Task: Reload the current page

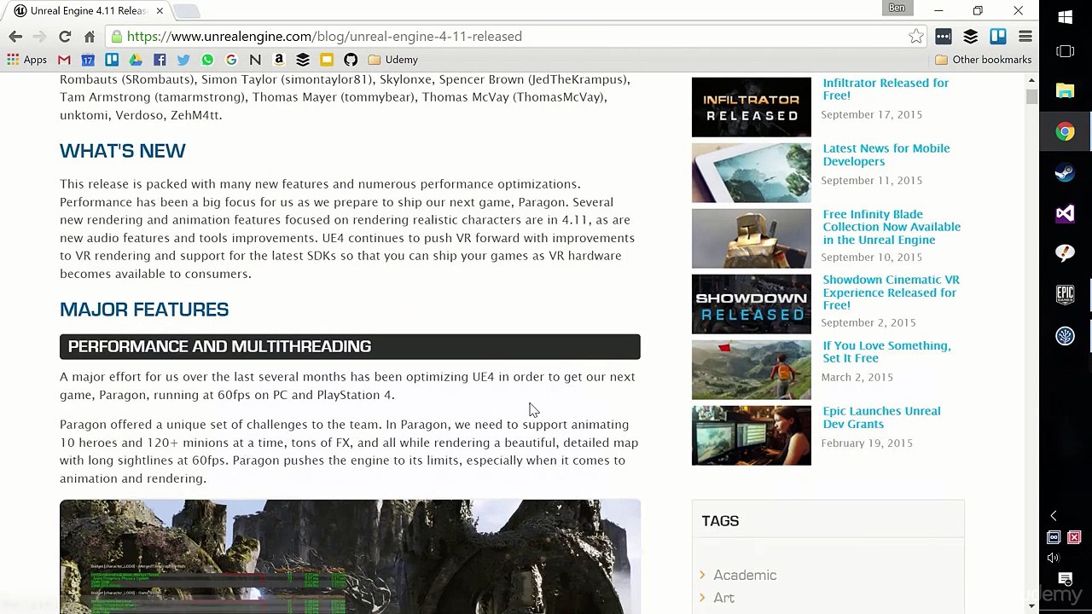Action: point(65,37)
